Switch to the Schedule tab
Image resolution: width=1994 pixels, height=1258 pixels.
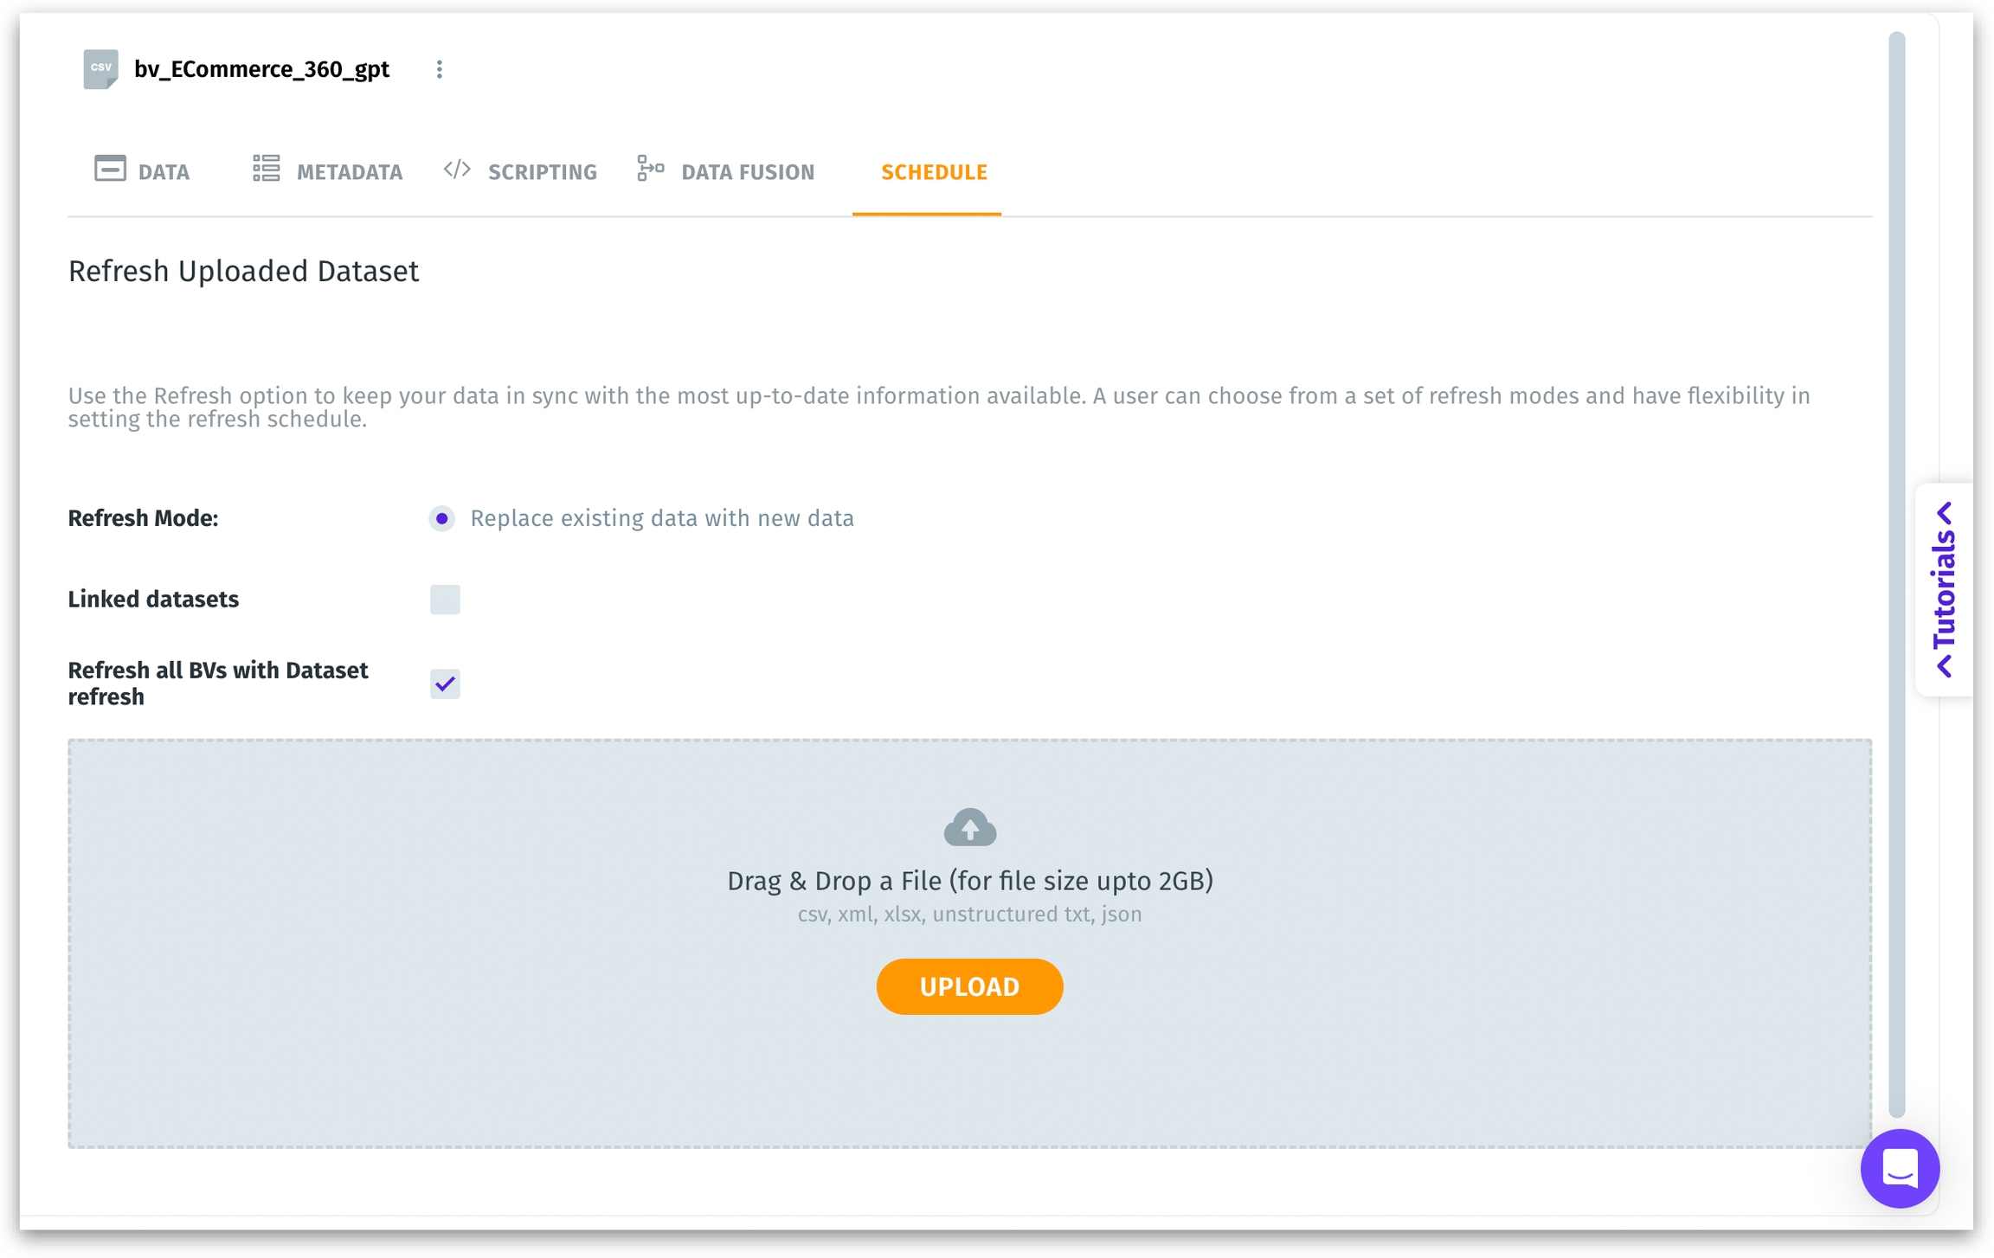(x=933, y=172)
